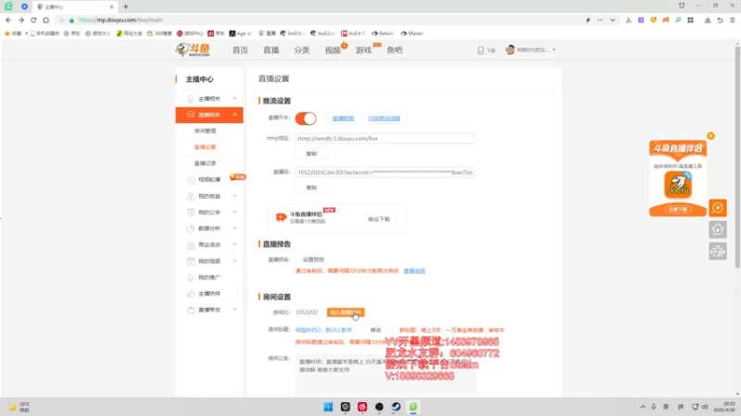Viewport: 741px width, 416px height.
Task: Open 视频 in the top navigation
Action: (x=333, y=50)
